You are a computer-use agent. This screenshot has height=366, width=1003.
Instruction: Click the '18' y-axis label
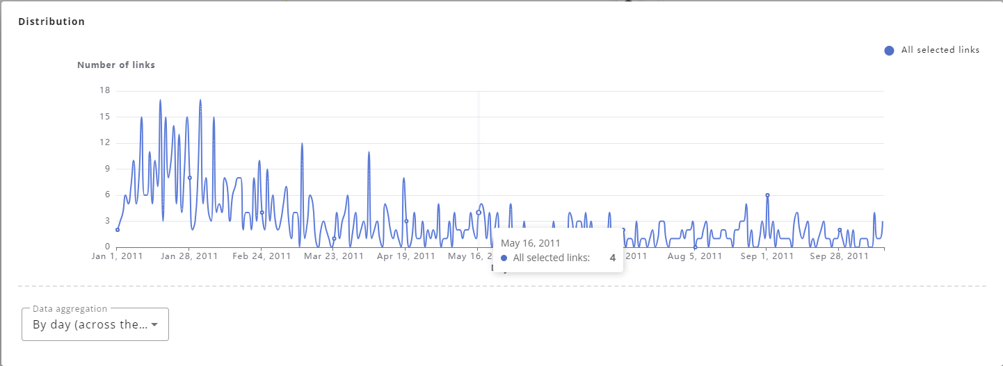pos(105,90)
